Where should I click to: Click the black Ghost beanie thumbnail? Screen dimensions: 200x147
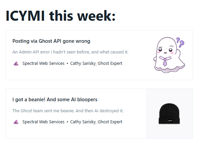click(169, 114)
